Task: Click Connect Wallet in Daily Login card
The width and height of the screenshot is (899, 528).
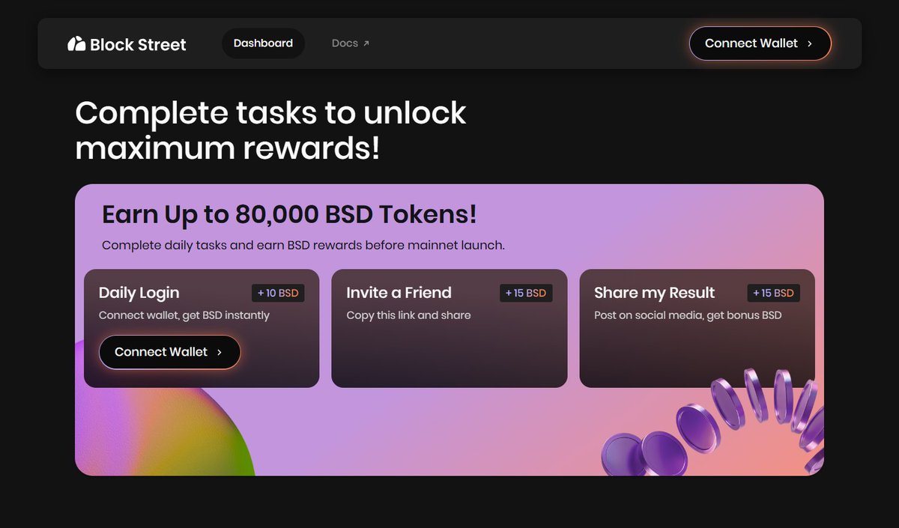Action: [169, 352]
